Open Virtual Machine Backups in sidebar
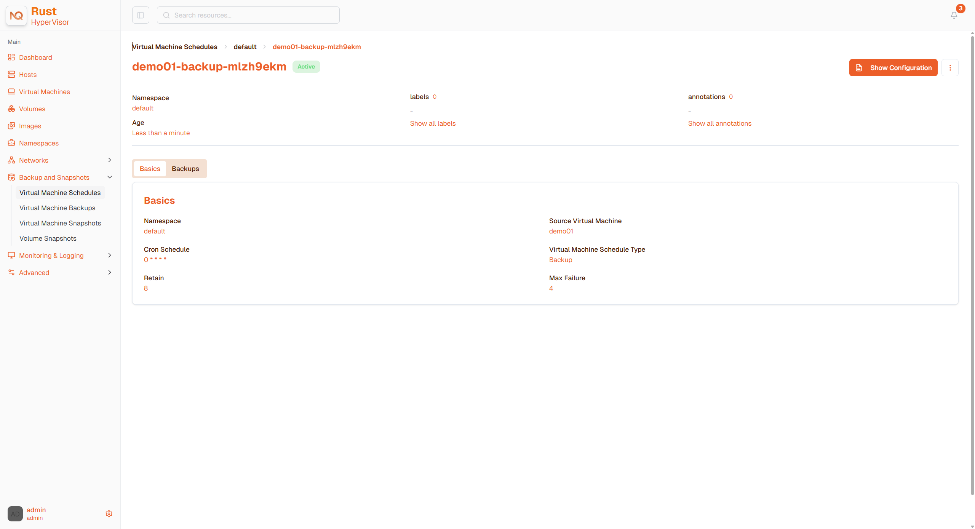The height and width of the screenshot is (529, 975). tap(58, 208)
